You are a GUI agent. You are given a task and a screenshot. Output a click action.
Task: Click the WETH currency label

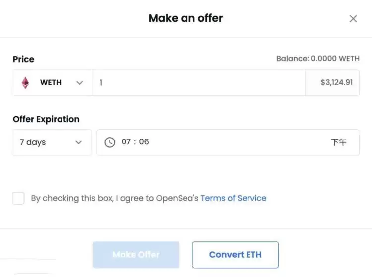(x=51, y=83)
